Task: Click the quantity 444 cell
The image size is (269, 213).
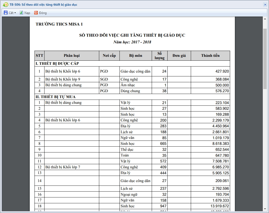Action: coord(160,173)
